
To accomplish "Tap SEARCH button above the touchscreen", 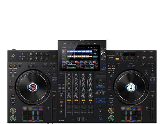I will pos(89,44).
